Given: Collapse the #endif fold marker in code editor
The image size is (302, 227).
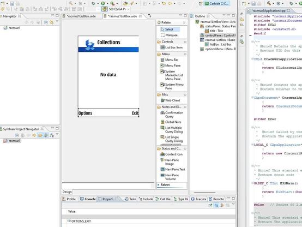Looking at the screenshot, I should (250, 35).
